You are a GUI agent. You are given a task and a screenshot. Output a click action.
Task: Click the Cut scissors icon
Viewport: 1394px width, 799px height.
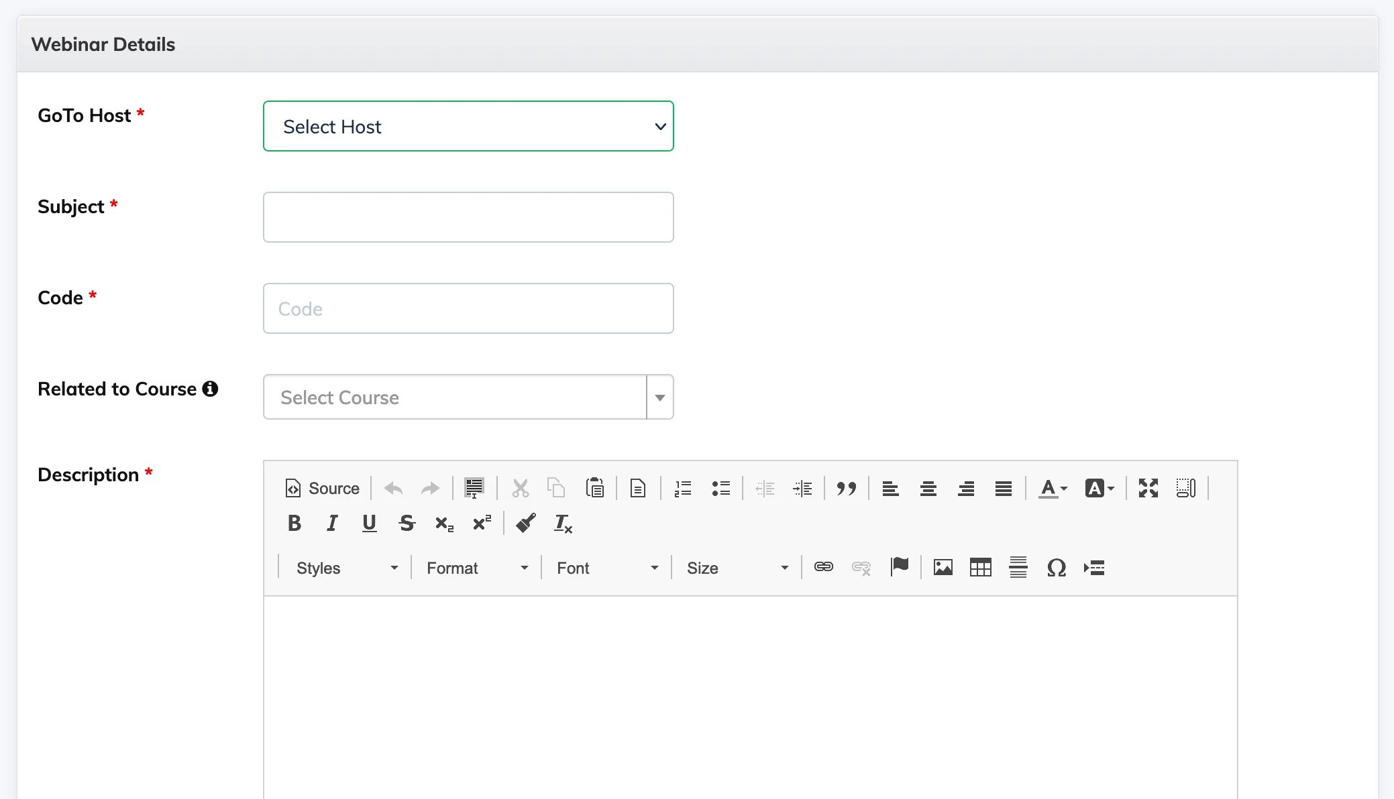tap(520, 489)
